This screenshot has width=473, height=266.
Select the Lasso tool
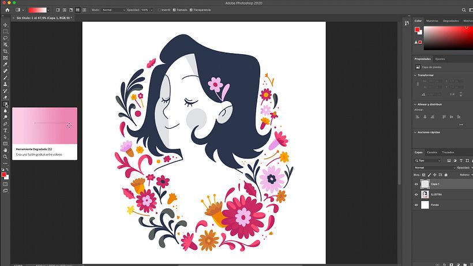[x=5, y=38]
